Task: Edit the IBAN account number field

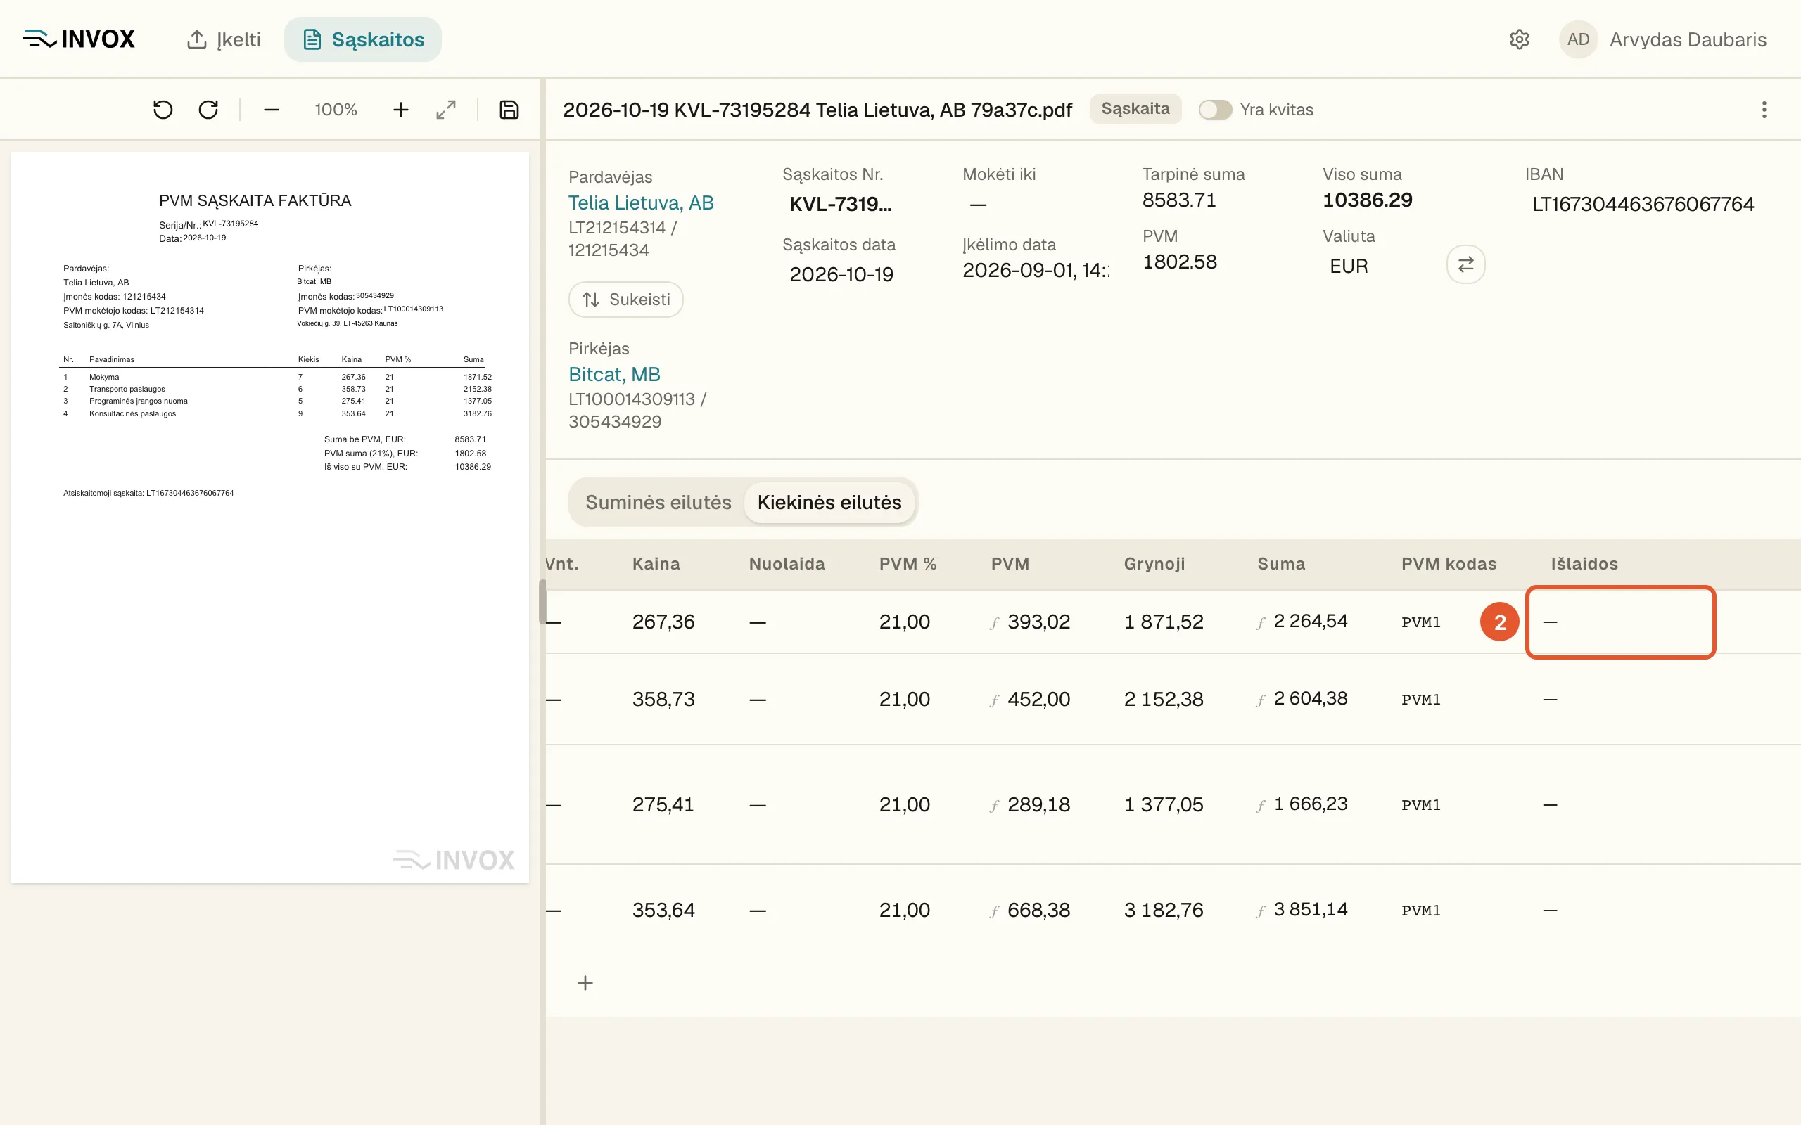Action: pos(1643,204)
